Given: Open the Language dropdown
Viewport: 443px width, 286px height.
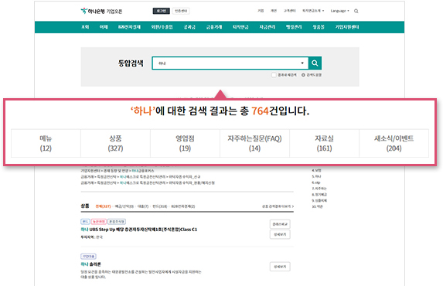Looking at the screenshot, I should pyautogui.click(x=340, y=11).
